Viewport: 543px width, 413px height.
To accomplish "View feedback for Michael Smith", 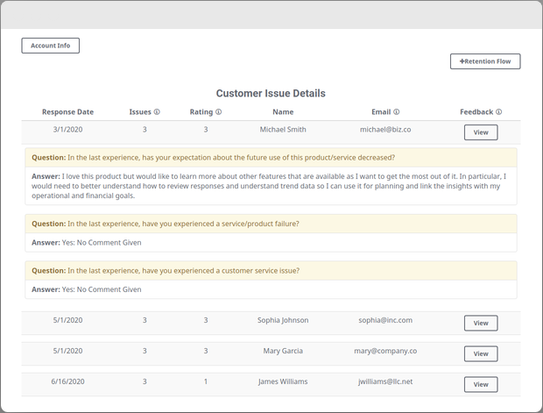I will click(481, 132).
